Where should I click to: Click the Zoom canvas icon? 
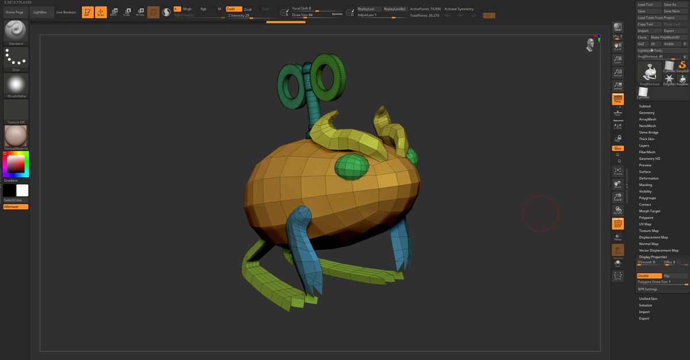tap(618, 59)
